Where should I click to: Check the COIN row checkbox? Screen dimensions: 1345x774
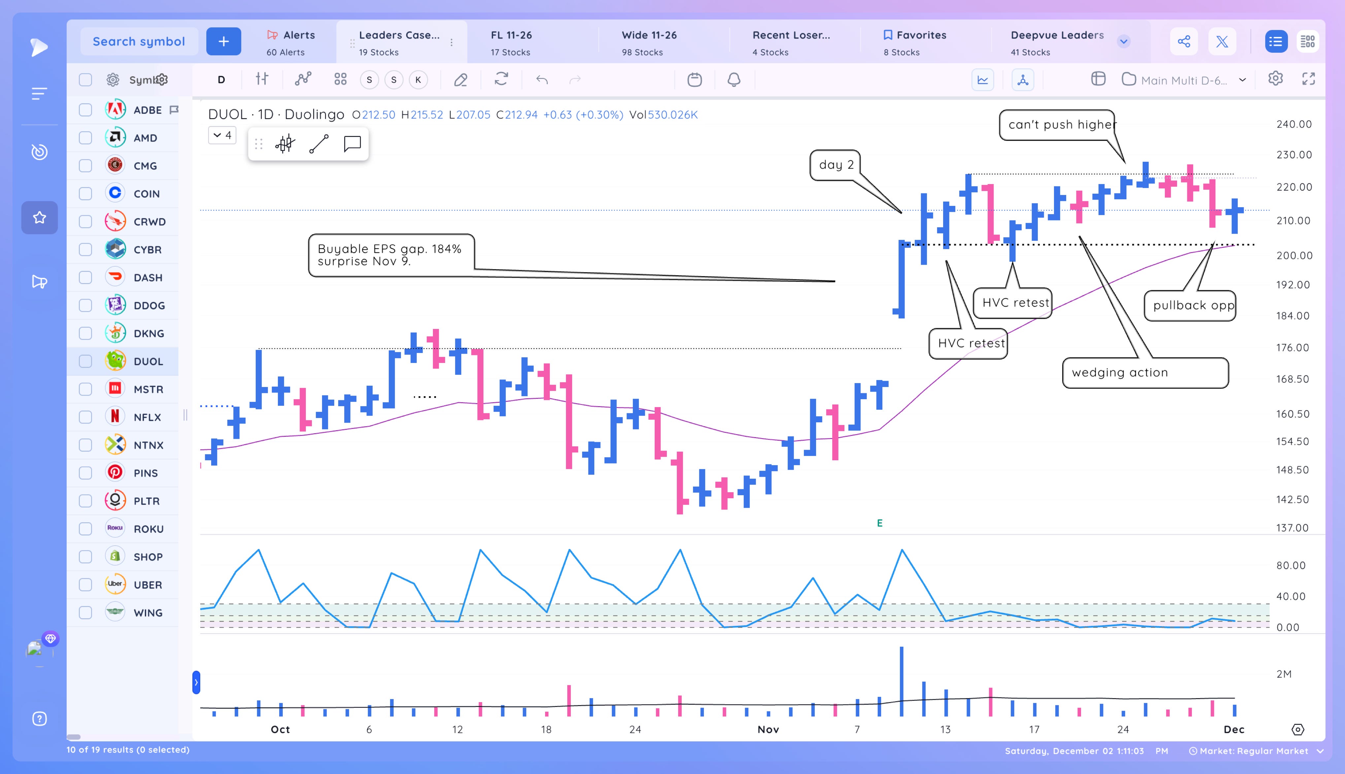85,193
